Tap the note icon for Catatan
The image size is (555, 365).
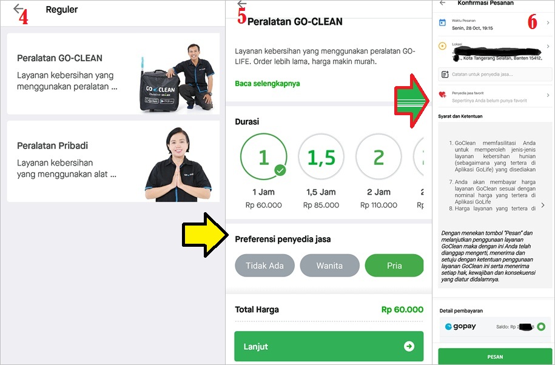(x=445, y=74)
